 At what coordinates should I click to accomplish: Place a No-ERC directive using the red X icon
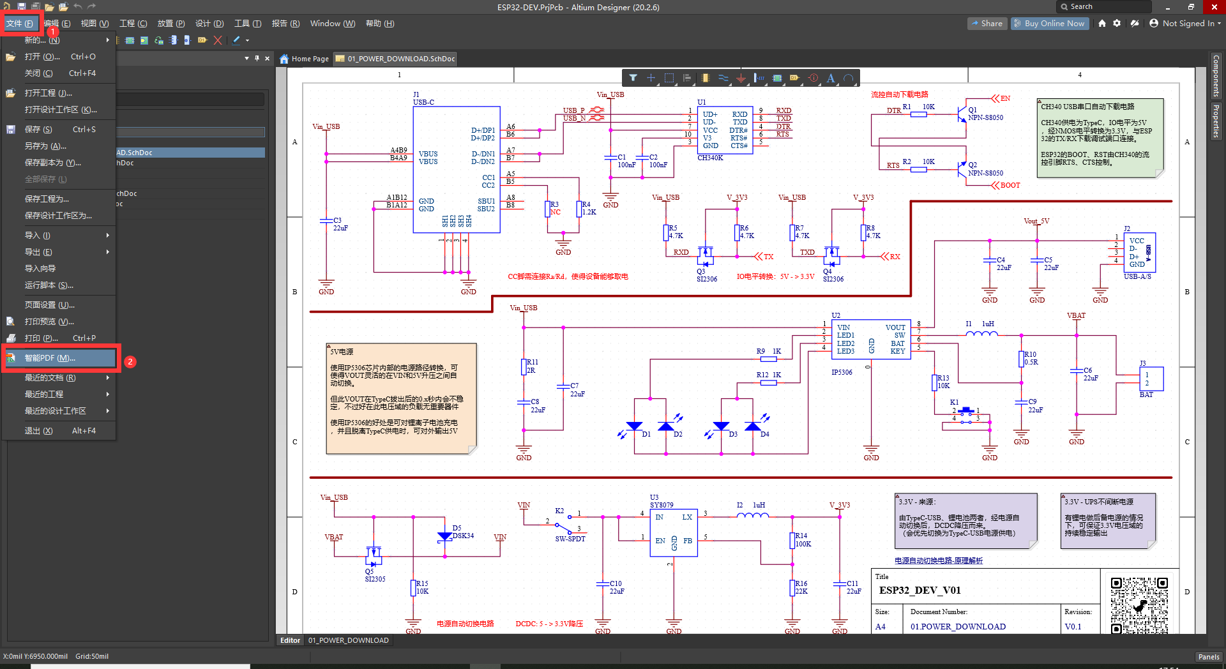217,40
